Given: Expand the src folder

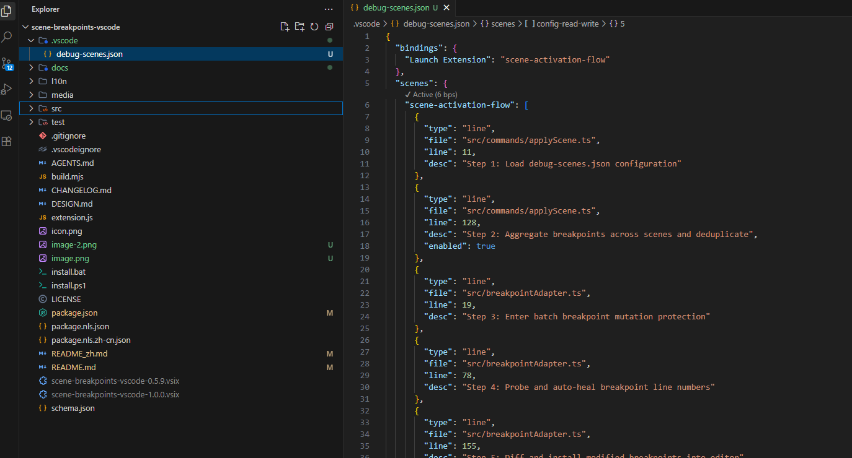Looking at the screenshot, I should (x=31, y=108).
